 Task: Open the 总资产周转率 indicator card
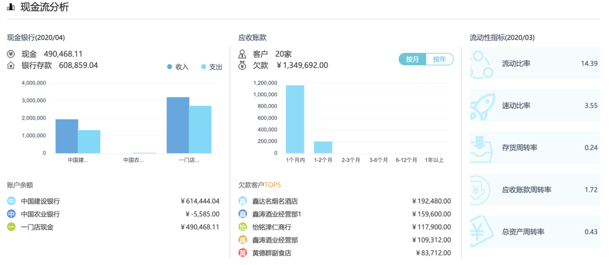pyautogui.click(x=534, y=232)
